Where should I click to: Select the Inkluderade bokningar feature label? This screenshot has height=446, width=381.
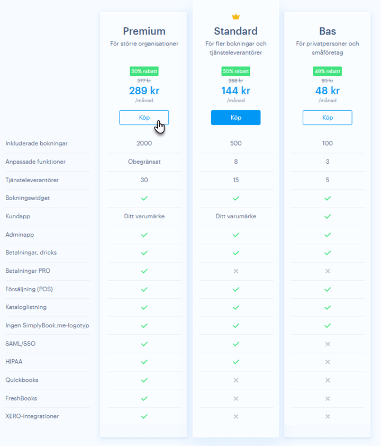pyautogui.click(x=37, y=144)
